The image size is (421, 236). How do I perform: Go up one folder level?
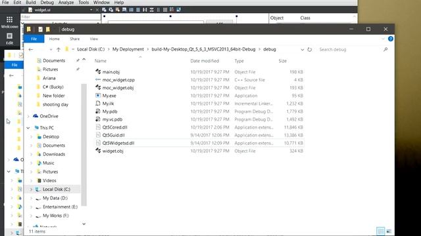[x=59, y=50]
